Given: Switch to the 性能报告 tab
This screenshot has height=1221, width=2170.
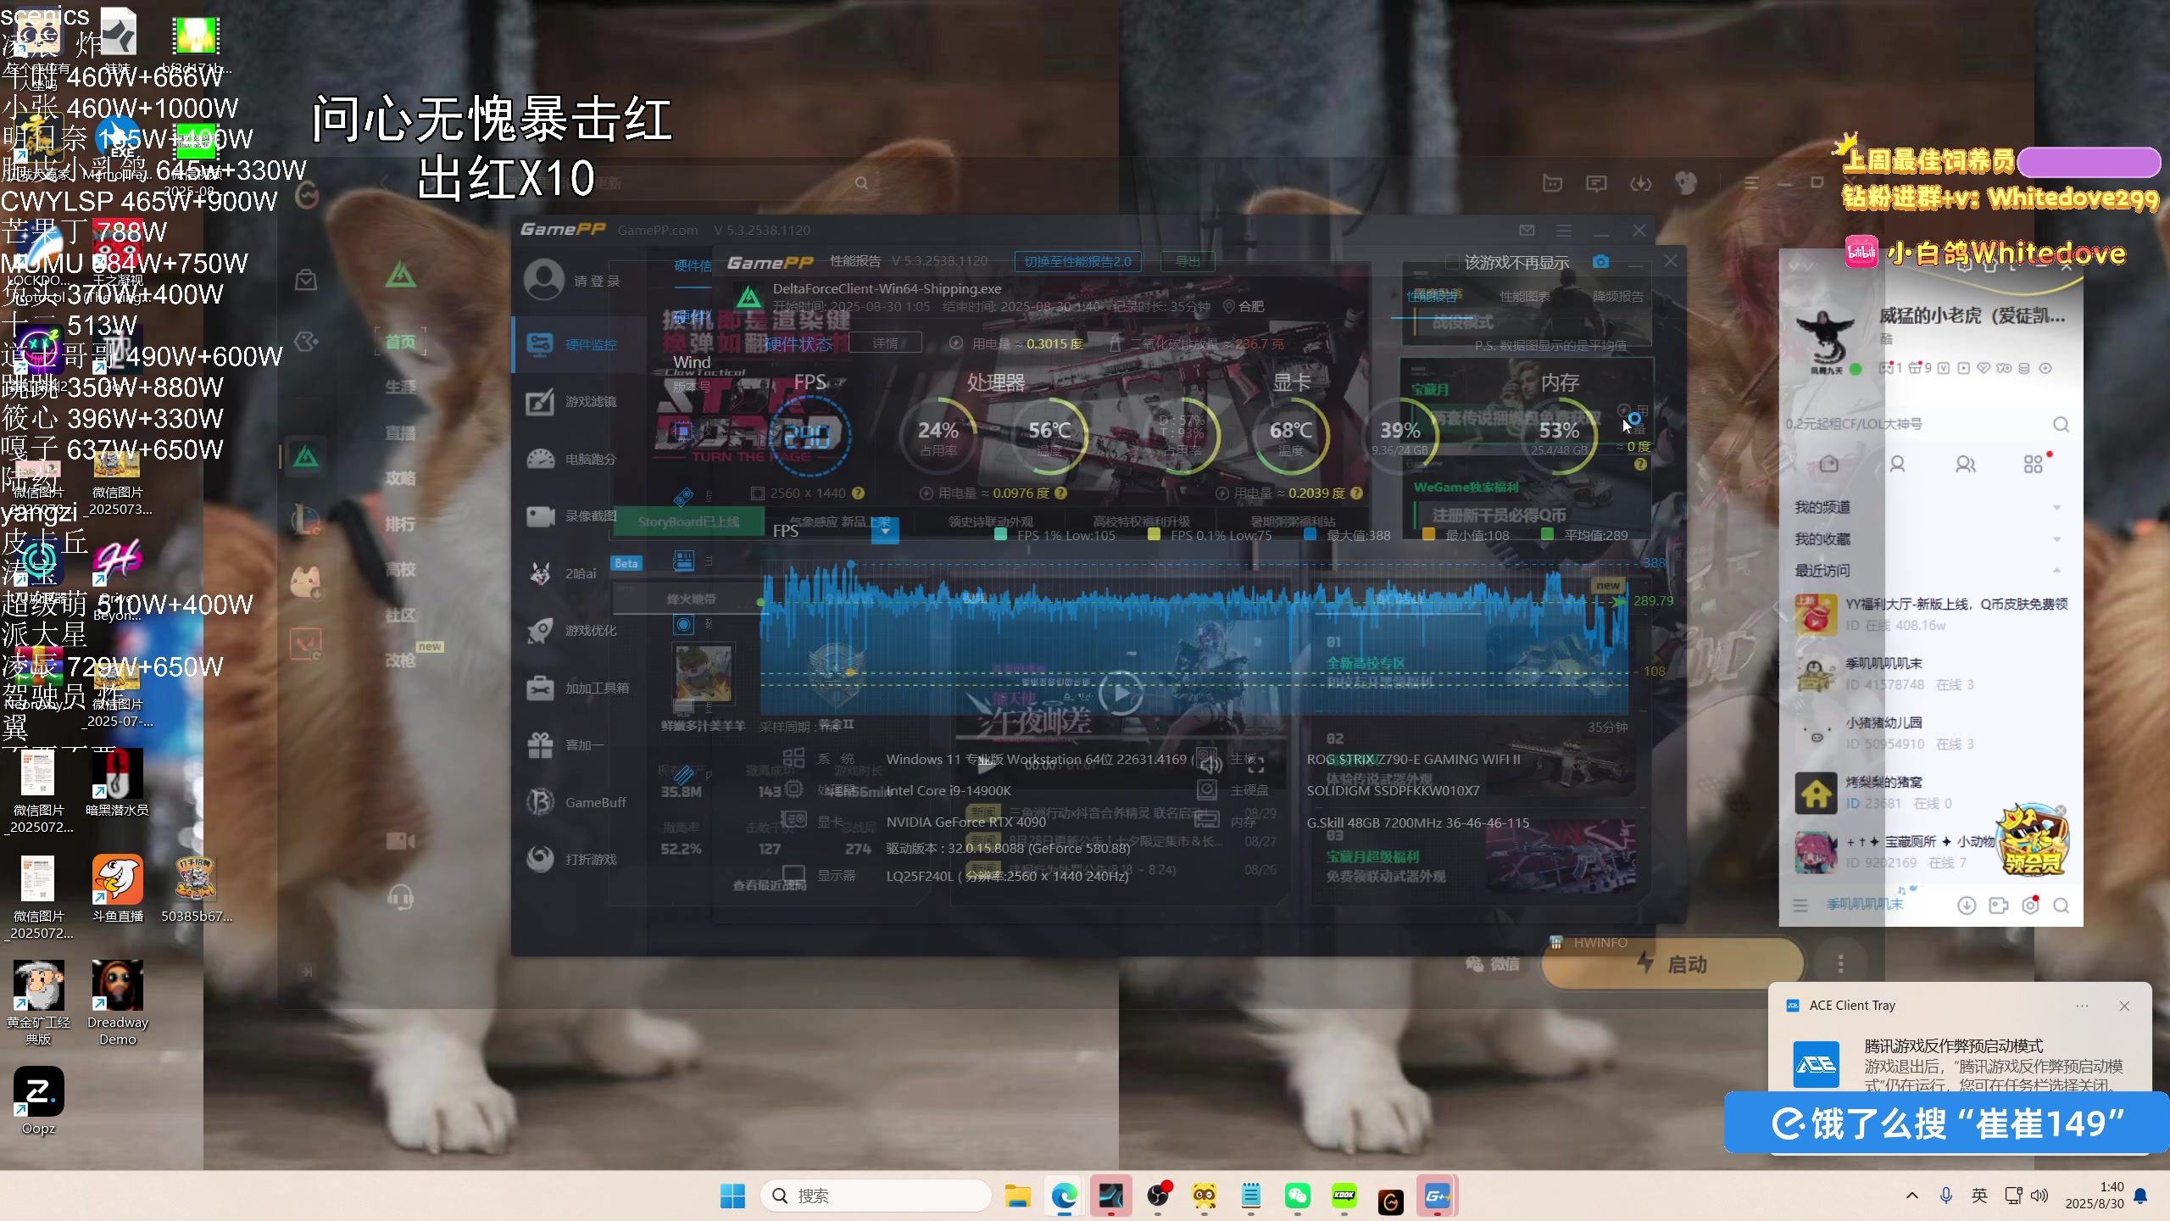Looking at the screenshot, I should 1432,296.
